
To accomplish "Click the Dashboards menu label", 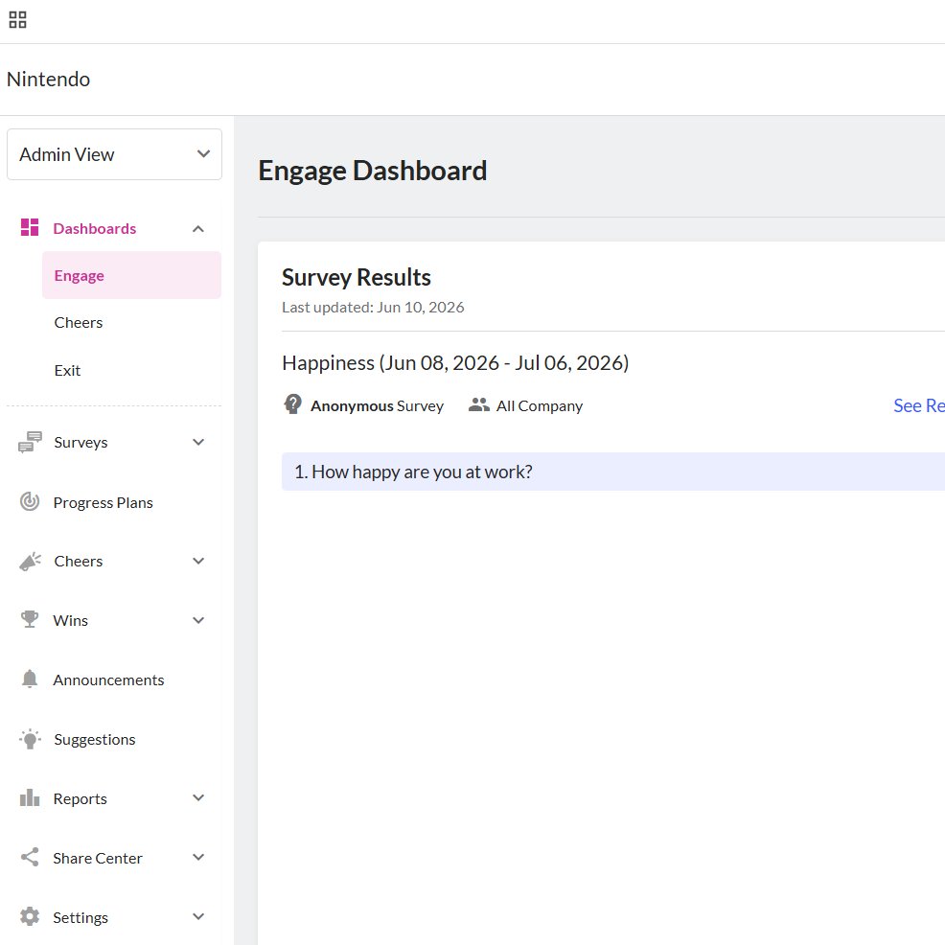I will [95, 228].
